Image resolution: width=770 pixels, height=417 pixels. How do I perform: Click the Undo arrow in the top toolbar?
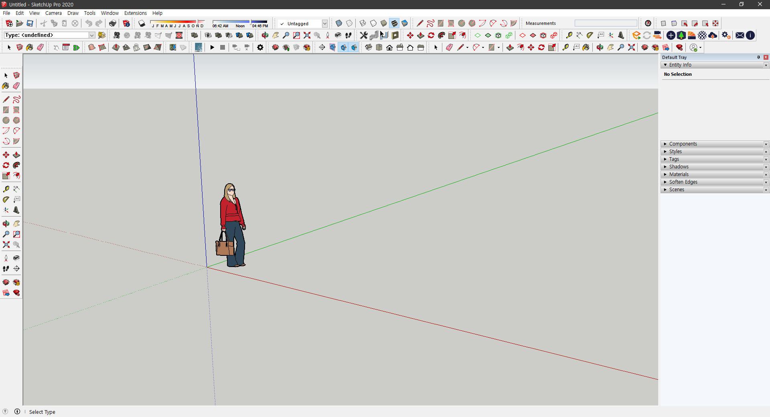point(89,23)
